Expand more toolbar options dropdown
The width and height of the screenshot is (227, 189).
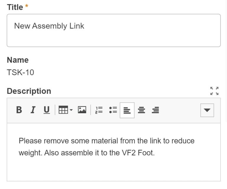point(207,110)
